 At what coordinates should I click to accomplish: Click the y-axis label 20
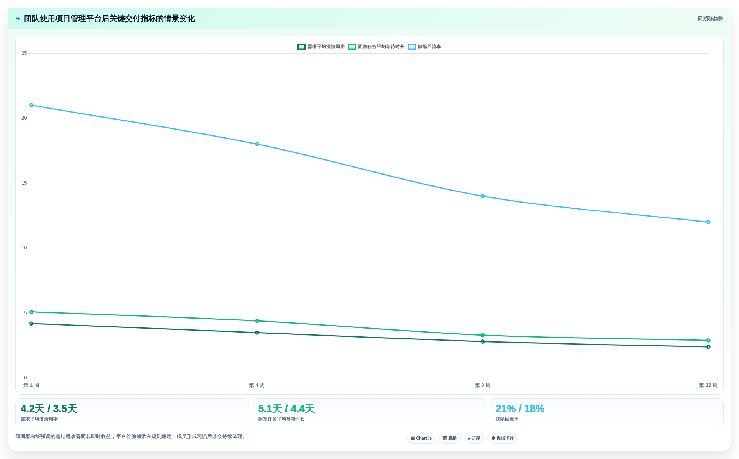(24, 118)
